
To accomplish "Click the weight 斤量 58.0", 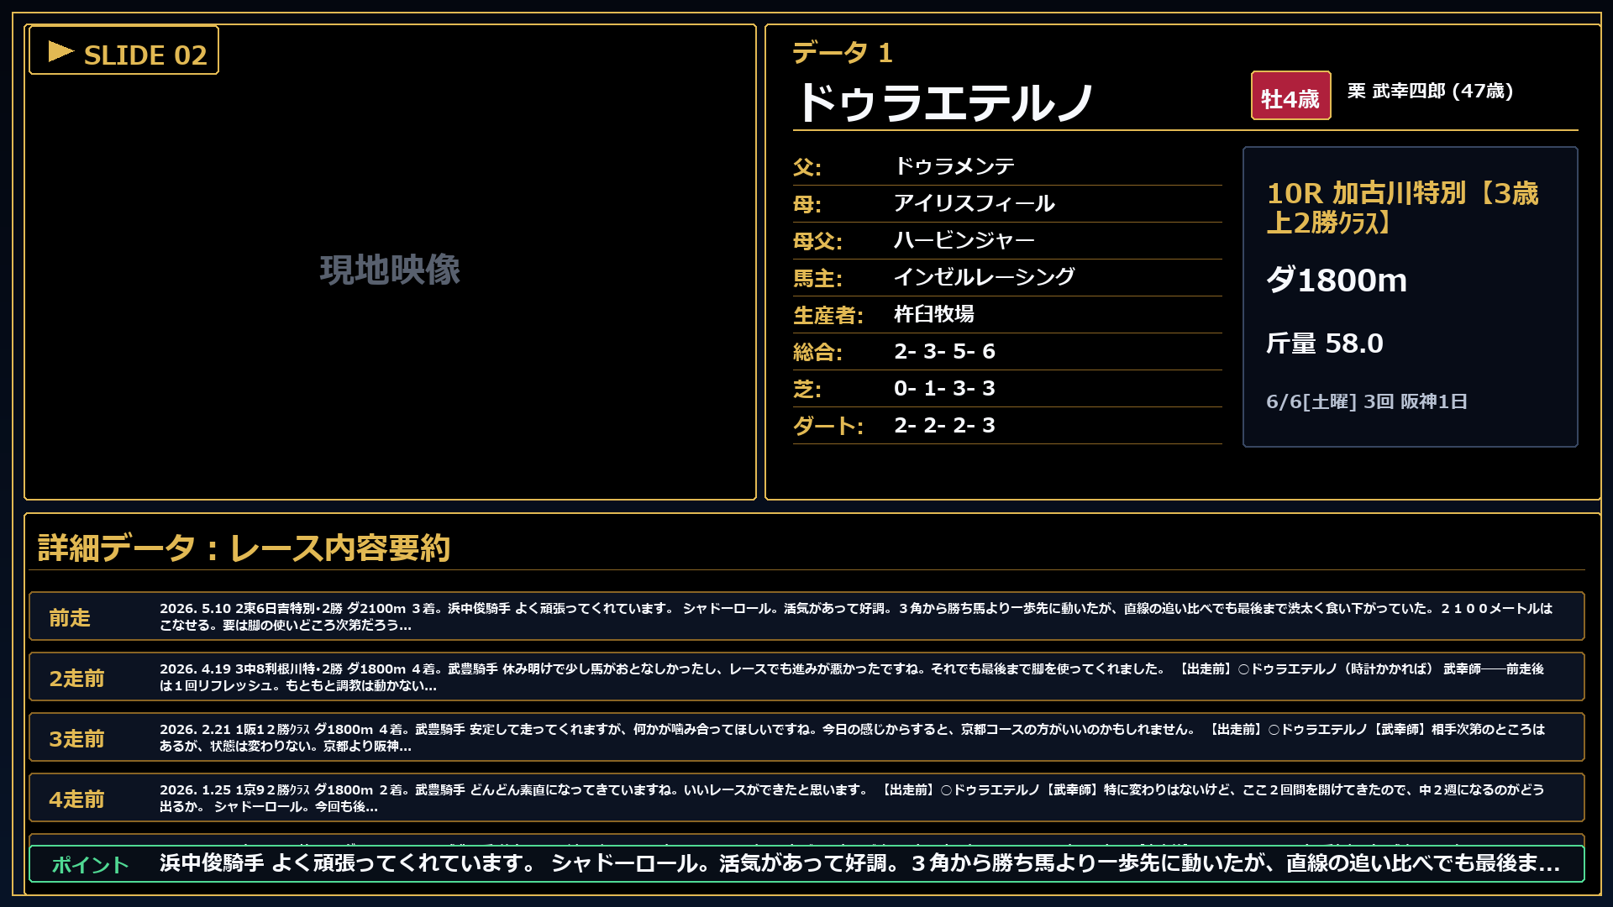I will pyautogui.click(x=1325, y=343).
